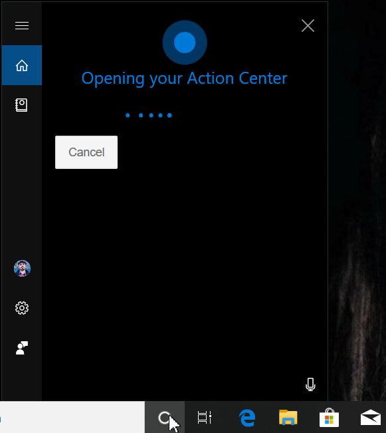This screenshot has height=433, width=386.
Task: Open Cortana settings gear
Action: pos(22,308)
